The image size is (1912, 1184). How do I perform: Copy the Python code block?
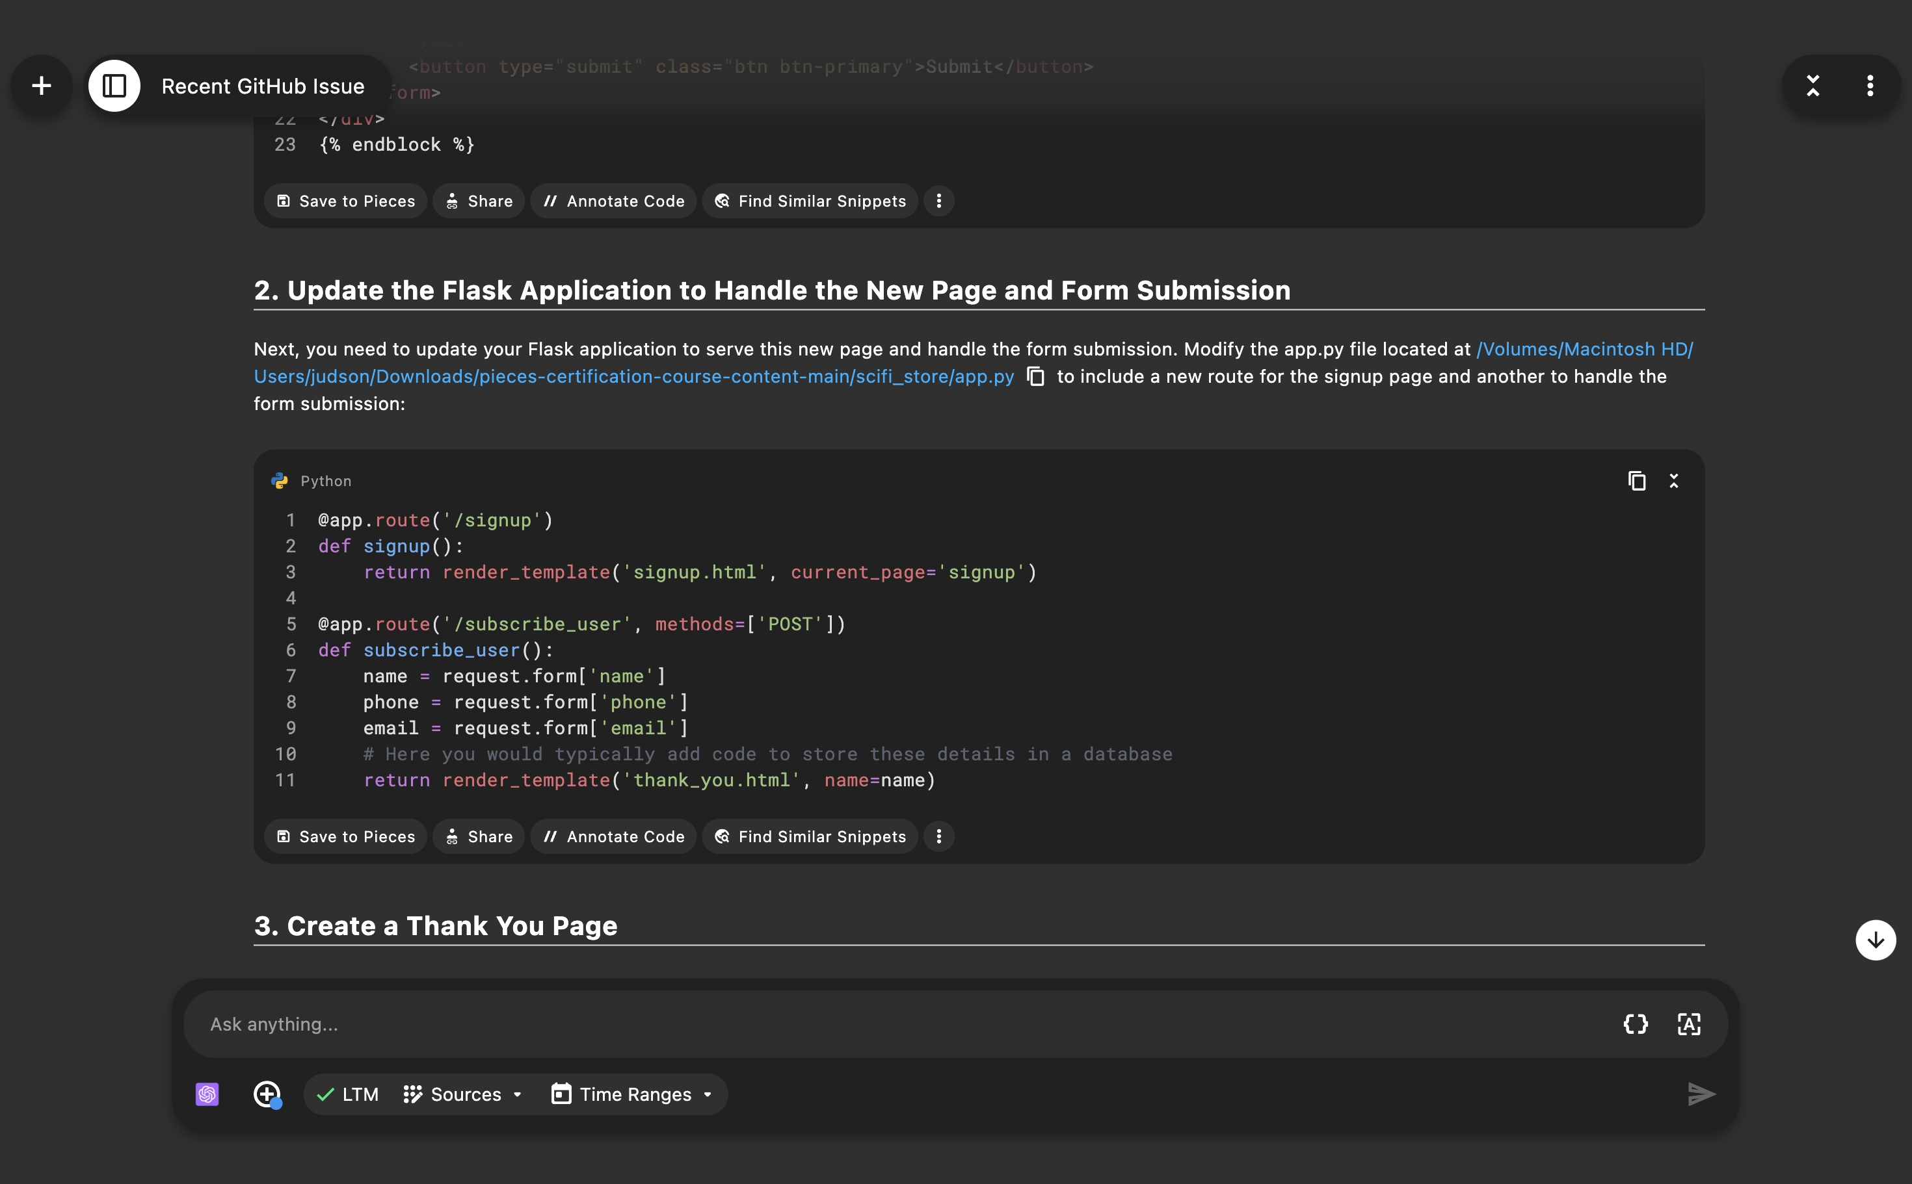click(x=1636, y=481)
